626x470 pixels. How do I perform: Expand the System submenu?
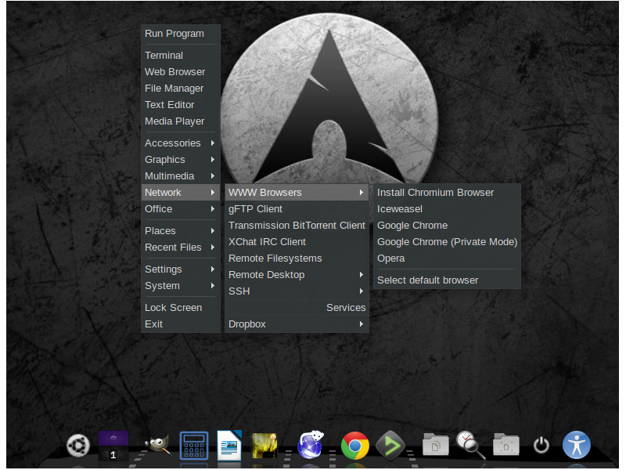pyautogui.click(x=181, y=285)
